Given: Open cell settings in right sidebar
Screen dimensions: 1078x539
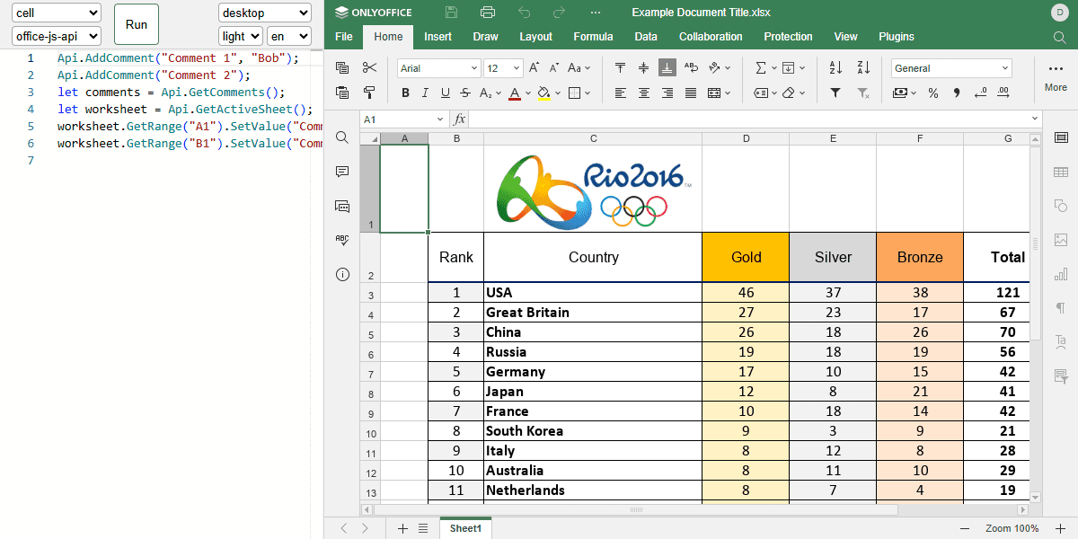Looking at the screenshot, I should coord(1061,137).
